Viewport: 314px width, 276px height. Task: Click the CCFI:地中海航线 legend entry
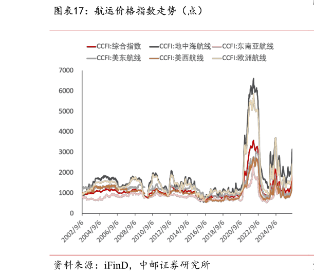point(180,46)
